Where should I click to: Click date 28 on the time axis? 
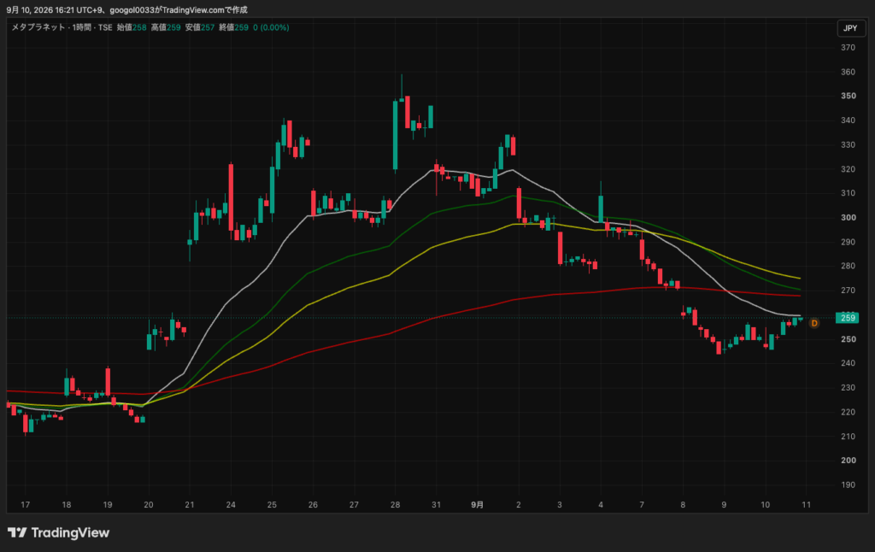coord(395,504)
